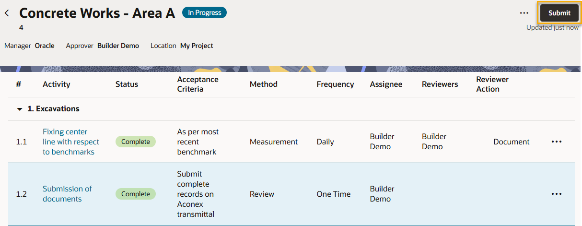
Task: Open the header more options ellipsis menu
Action: [524, 13]
